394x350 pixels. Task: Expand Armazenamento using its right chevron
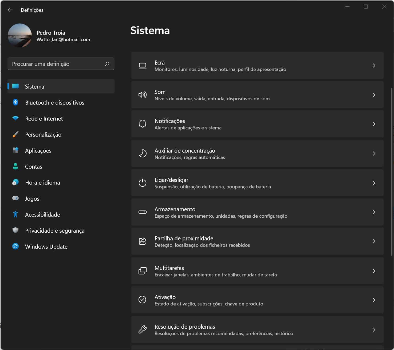click(374, 212)
